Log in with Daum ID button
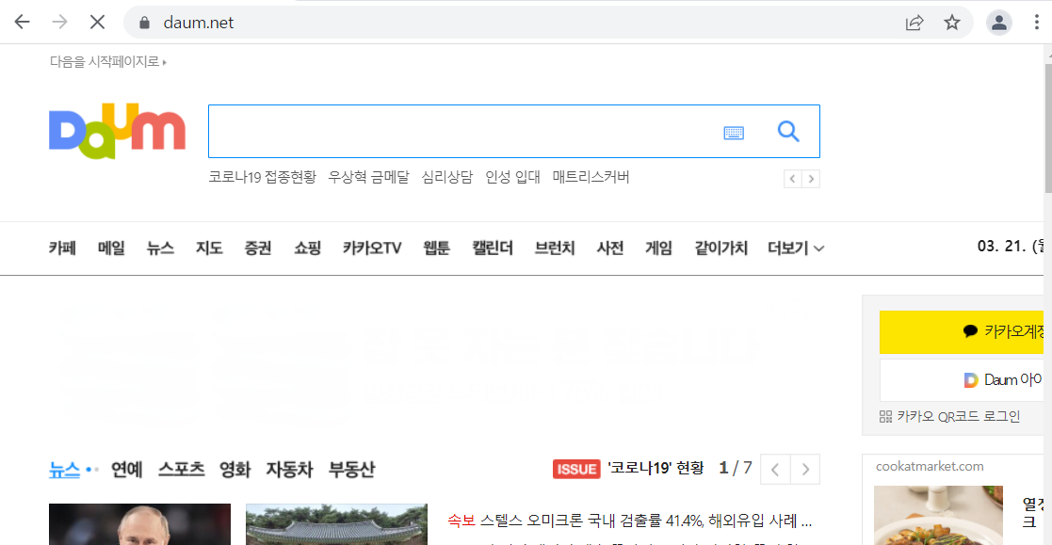 pos(963,380)
